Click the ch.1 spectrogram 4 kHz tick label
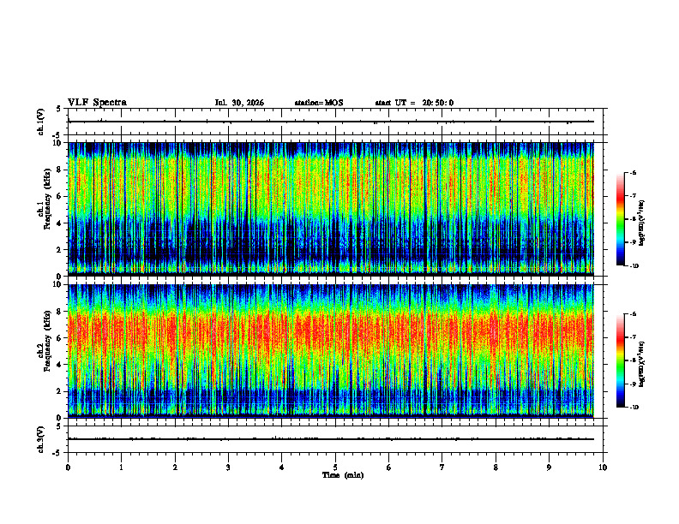 [60, 223]
